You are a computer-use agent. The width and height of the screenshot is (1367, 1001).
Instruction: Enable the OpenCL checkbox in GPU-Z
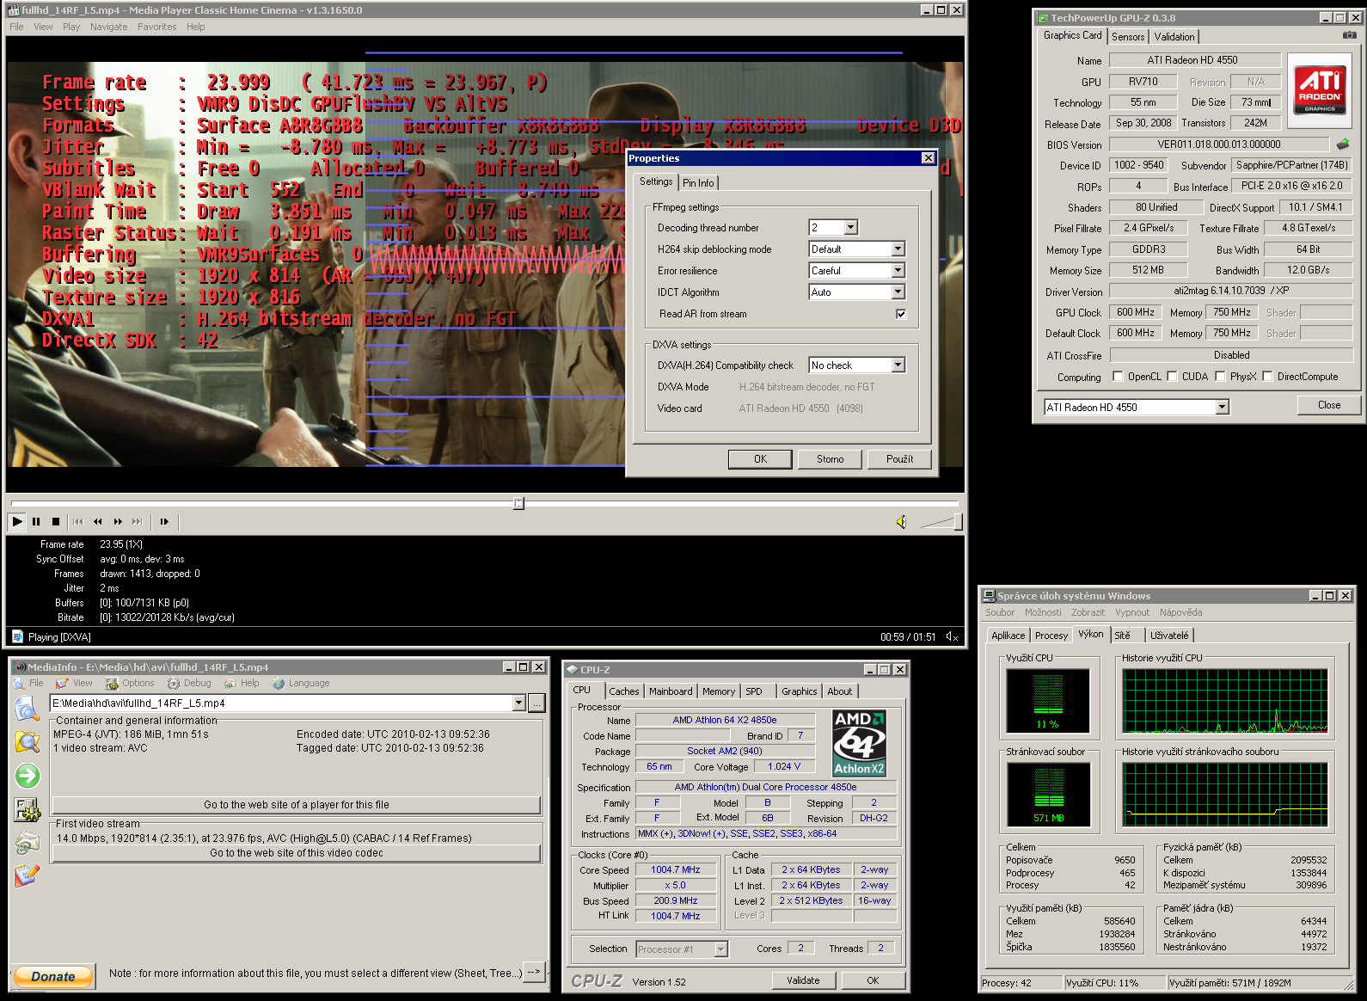tap(1118, 377)
